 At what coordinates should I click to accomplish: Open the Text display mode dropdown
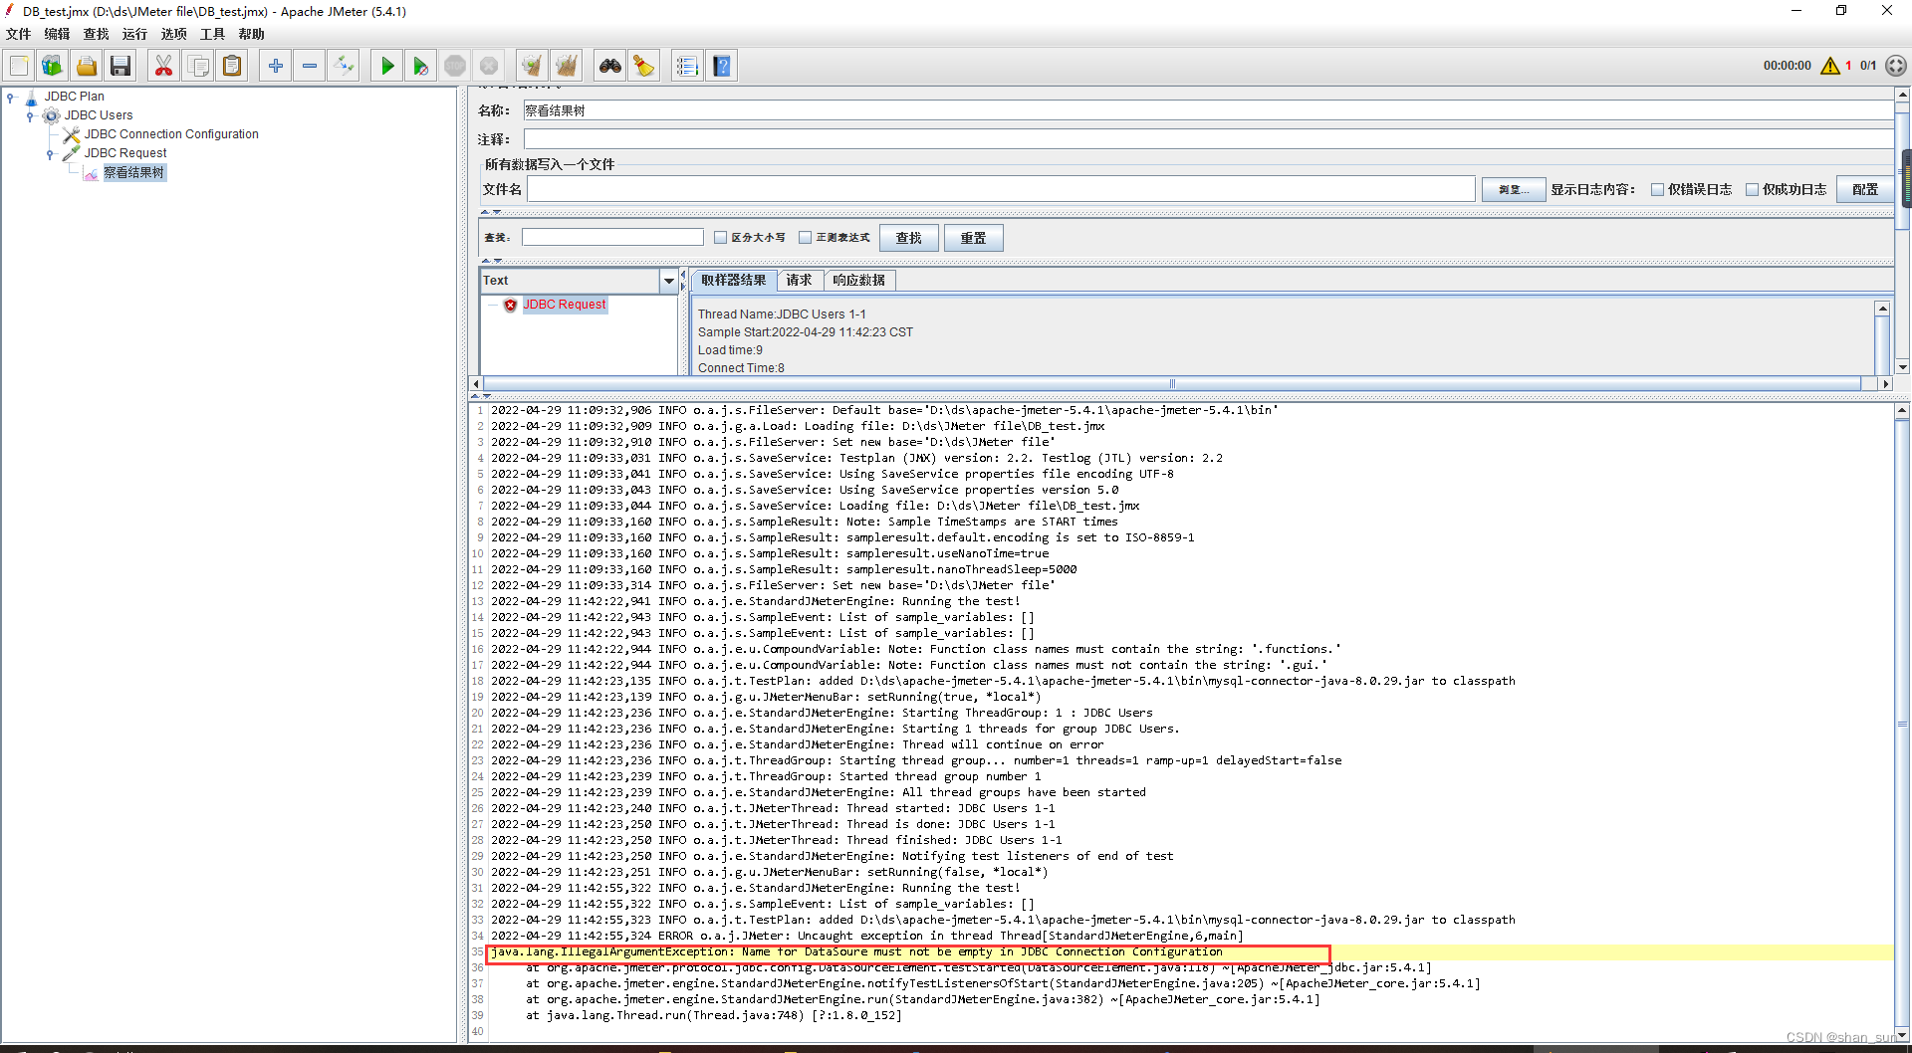[x=667, y=280]
